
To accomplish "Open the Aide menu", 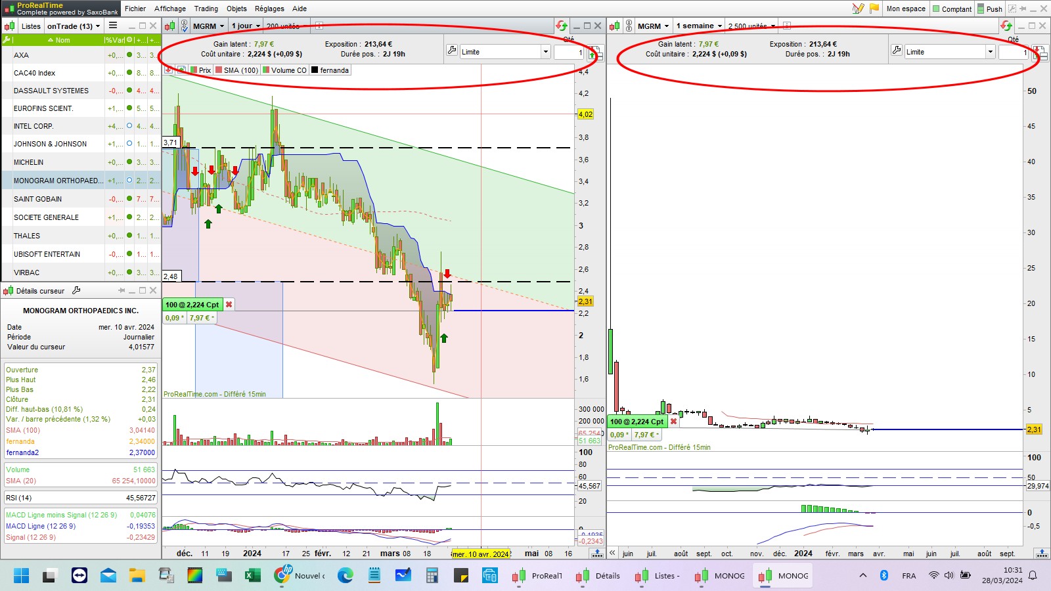I will click(x=300, y=9).
